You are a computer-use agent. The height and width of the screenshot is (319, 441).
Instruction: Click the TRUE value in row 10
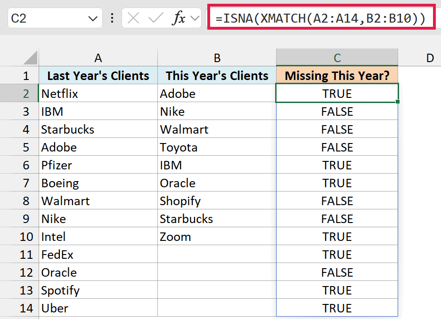point(337,237)
